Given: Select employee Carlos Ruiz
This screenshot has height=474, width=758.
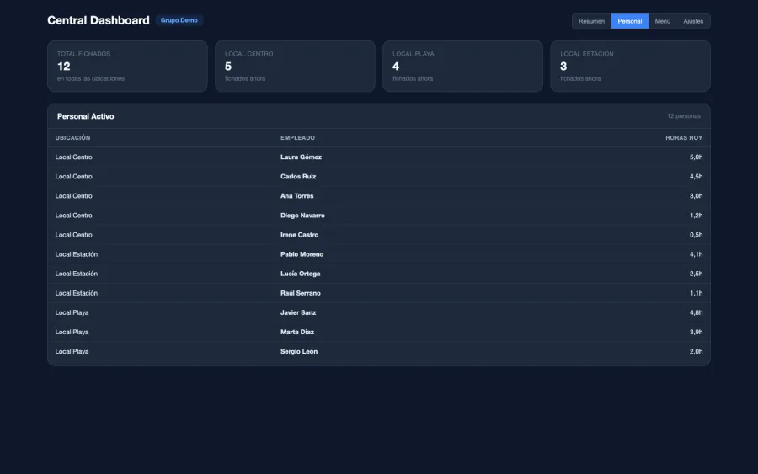Looking at the screenshot, I should [298, 176].
